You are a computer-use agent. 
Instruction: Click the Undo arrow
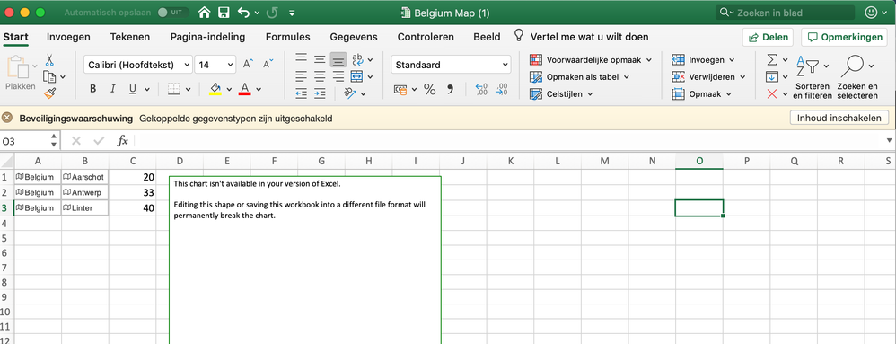coord(244,13)
